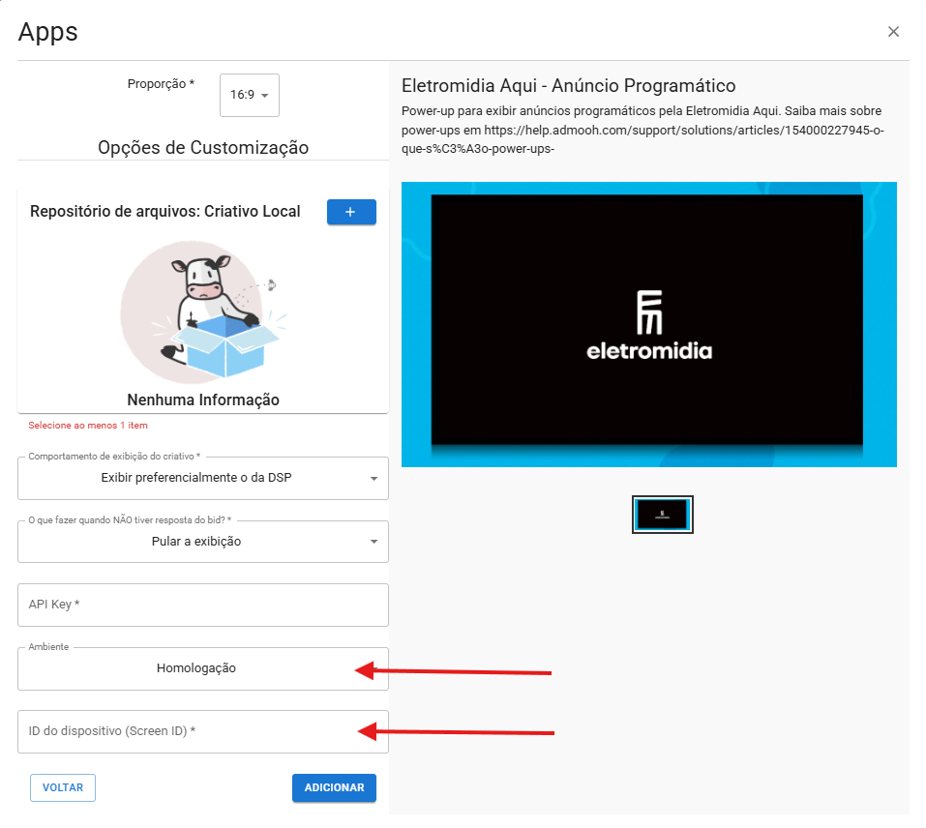Screen dimensions: 926x828
Task: Click the 'Nenhuma Informação' label
Action: click(x=203, y=400)
